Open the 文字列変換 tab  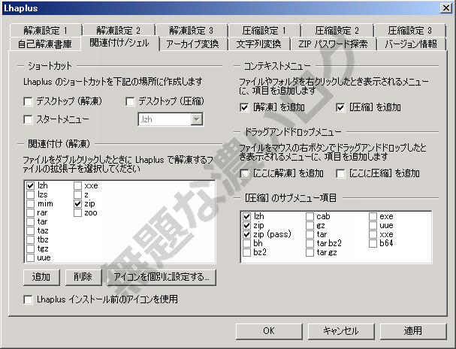point(259,44)
